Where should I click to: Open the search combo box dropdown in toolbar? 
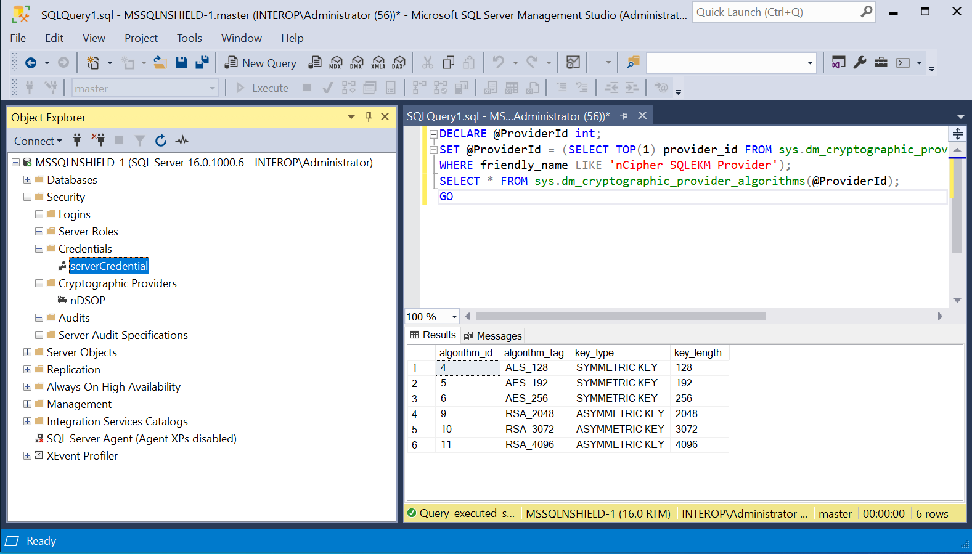tap(810, 63)
